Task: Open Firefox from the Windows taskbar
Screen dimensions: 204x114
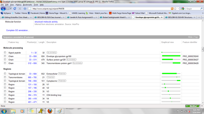Action: (x=50, y=111)
